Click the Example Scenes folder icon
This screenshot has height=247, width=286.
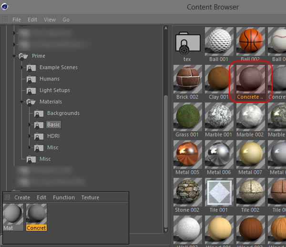[x=31, y=68]
